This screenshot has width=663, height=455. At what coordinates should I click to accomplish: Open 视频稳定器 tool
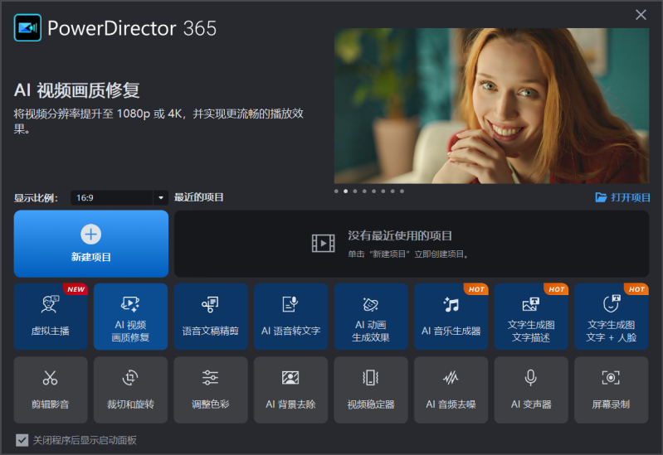371,390
